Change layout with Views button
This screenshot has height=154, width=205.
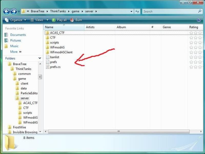click(x=37, y=20)
